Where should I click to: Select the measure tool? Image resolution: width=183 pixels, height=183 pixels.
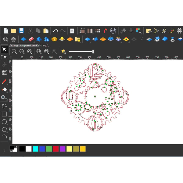pyautogui.click(x=4, y=98)
